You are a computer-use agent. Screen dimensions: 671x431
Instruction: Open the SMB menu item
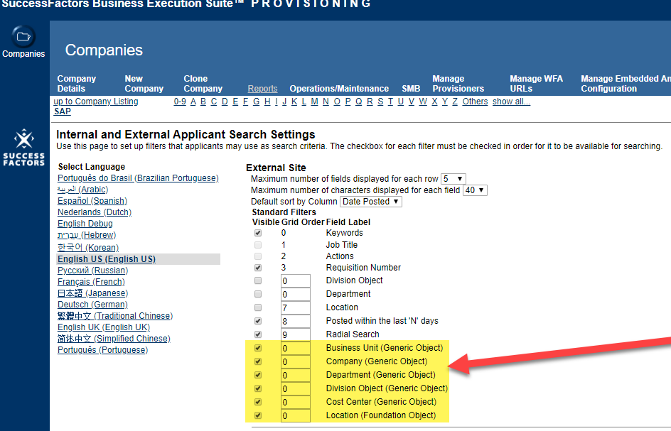coord(411,89)
